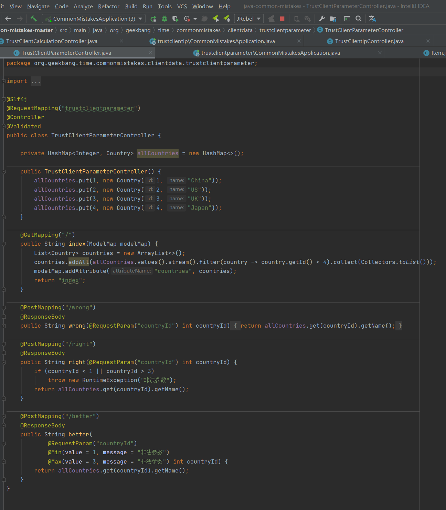The height and width of the screenshot is (510, 446).
Task: Click the 'src' breadcrumb
Action: [63, 30]
